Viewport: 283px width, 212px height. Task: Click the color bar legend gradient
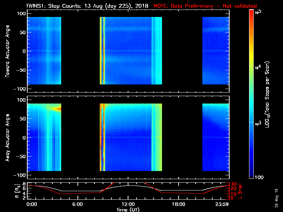point(251,94)
